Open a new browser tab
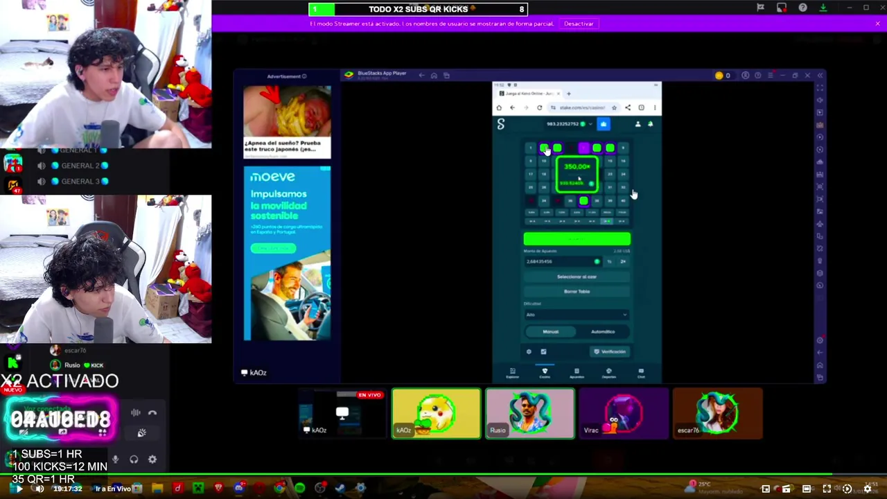Viewport: 887px width, 499px height. tap(568, 94)
